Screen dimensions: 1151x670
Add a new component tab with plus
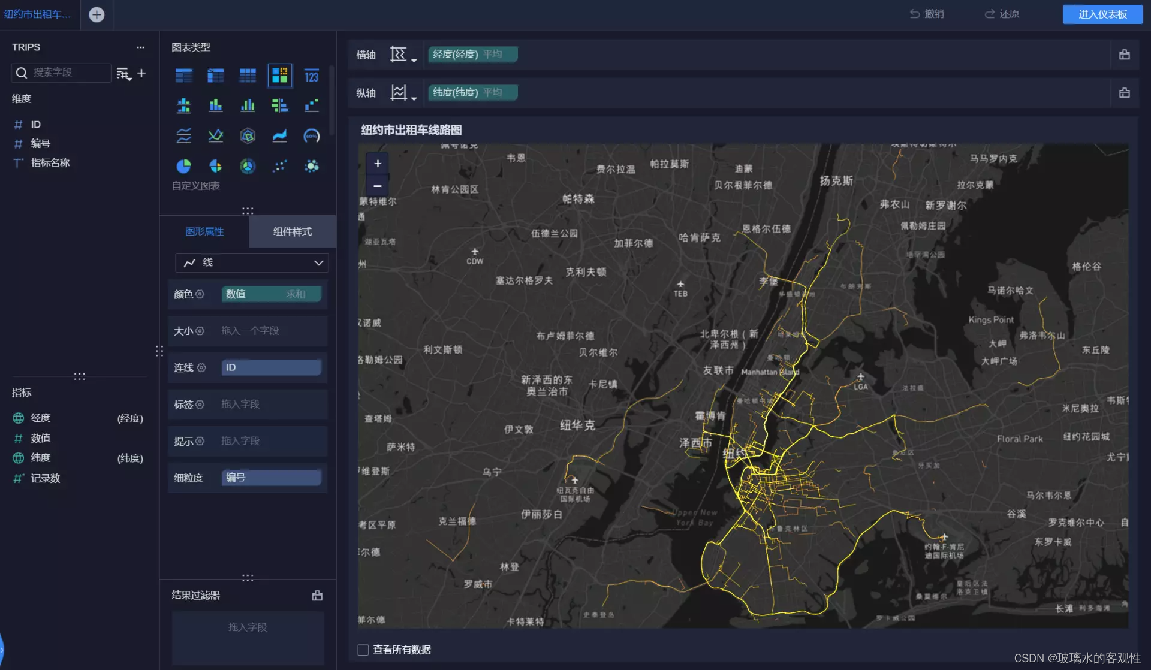[x=97, y=14]
